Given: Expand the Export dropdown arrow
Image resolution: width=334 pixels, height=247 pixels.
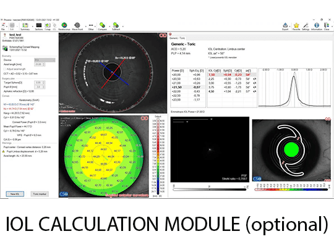Looking at the screenshot, I should pyautogui.click(x=289, y=27).
